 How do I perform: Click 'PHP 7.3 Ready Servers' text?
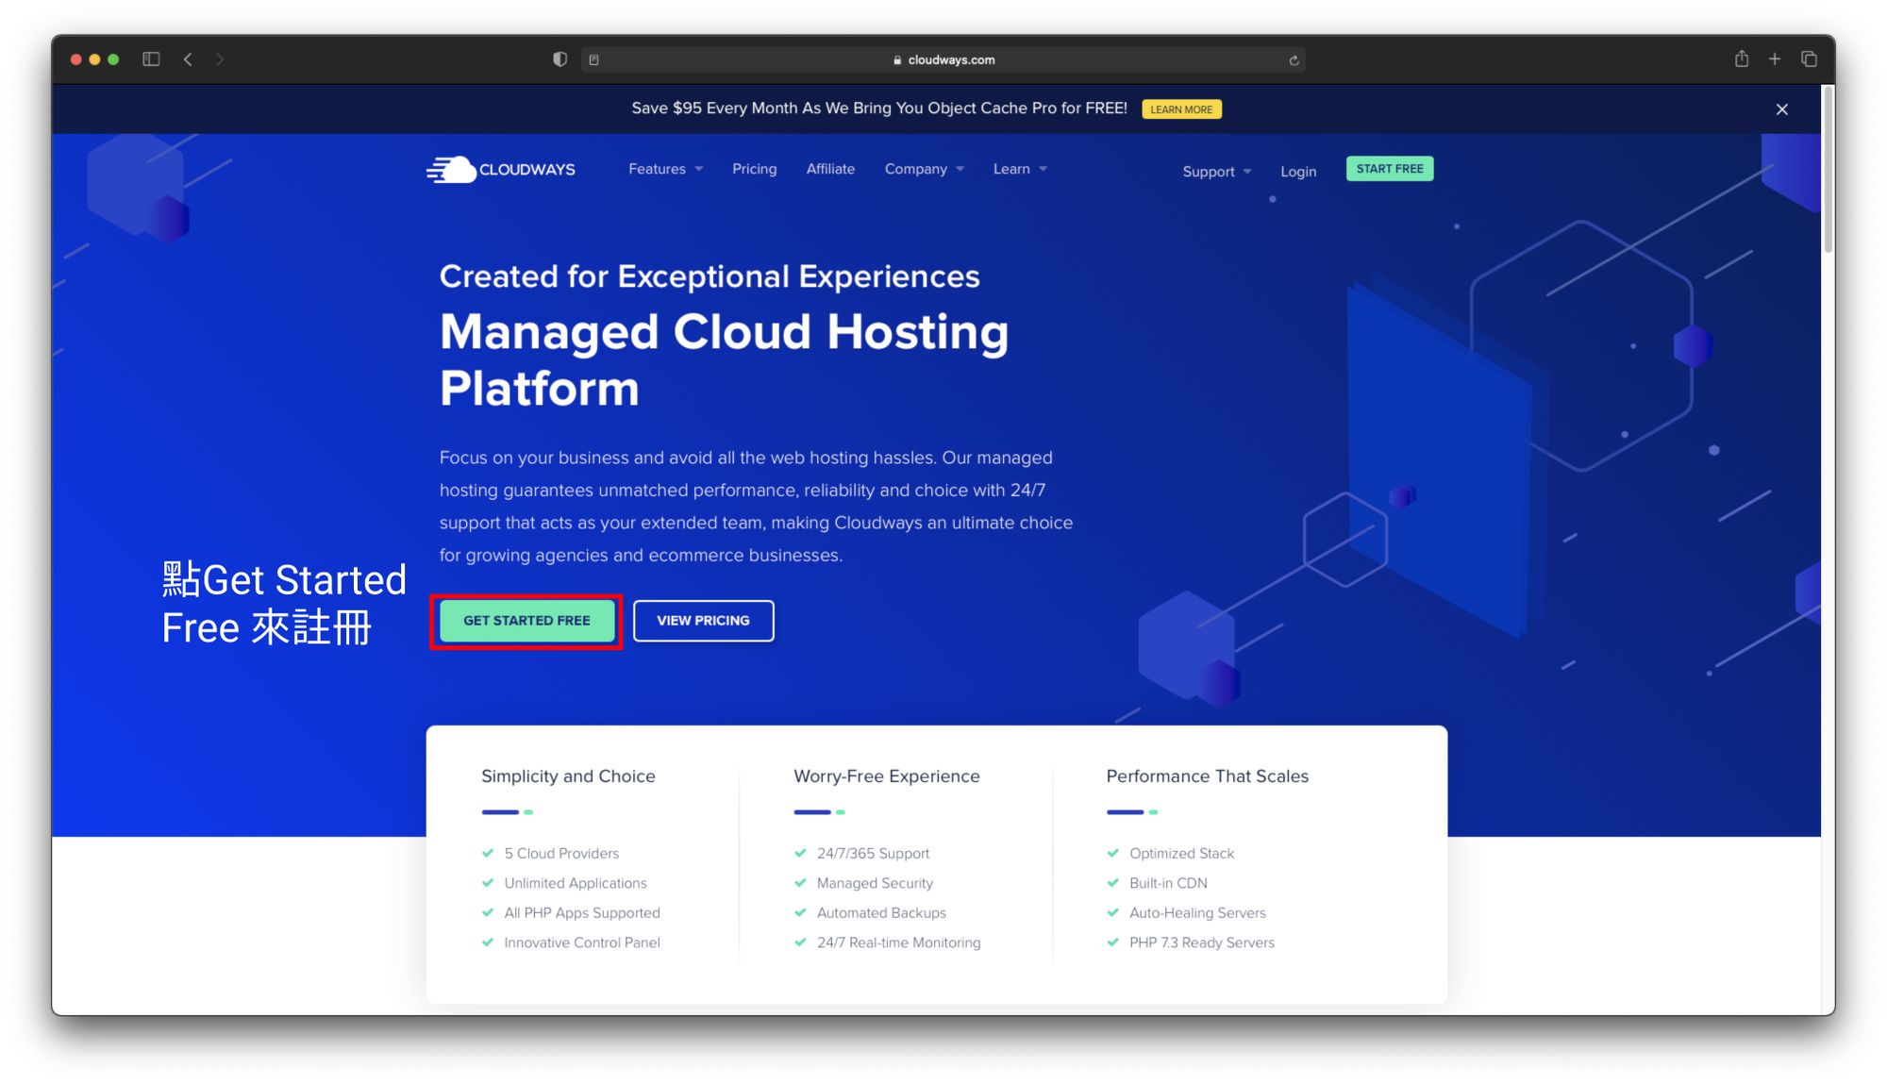(1201, 942)
